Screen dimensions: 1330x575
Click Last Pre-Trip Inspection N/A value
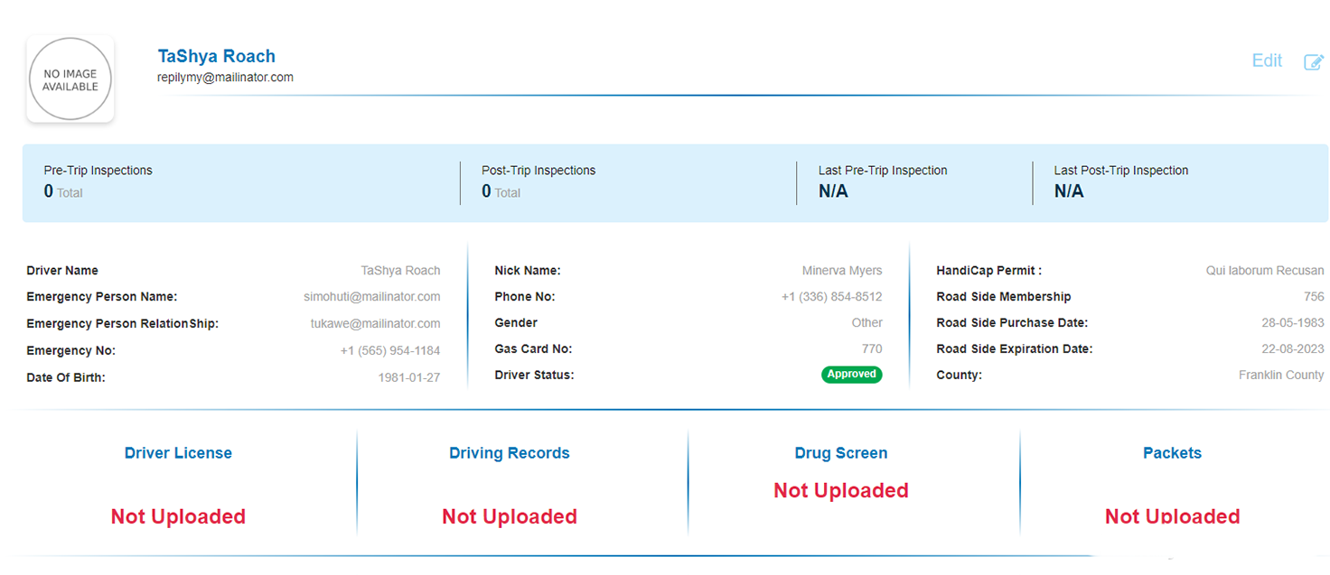pos(833,191)
